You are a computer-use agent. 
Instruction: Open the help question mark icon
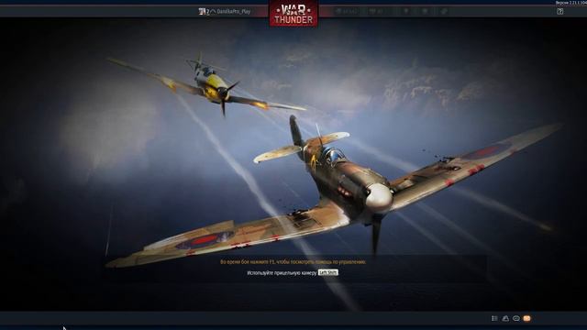(x=560, y=12)
